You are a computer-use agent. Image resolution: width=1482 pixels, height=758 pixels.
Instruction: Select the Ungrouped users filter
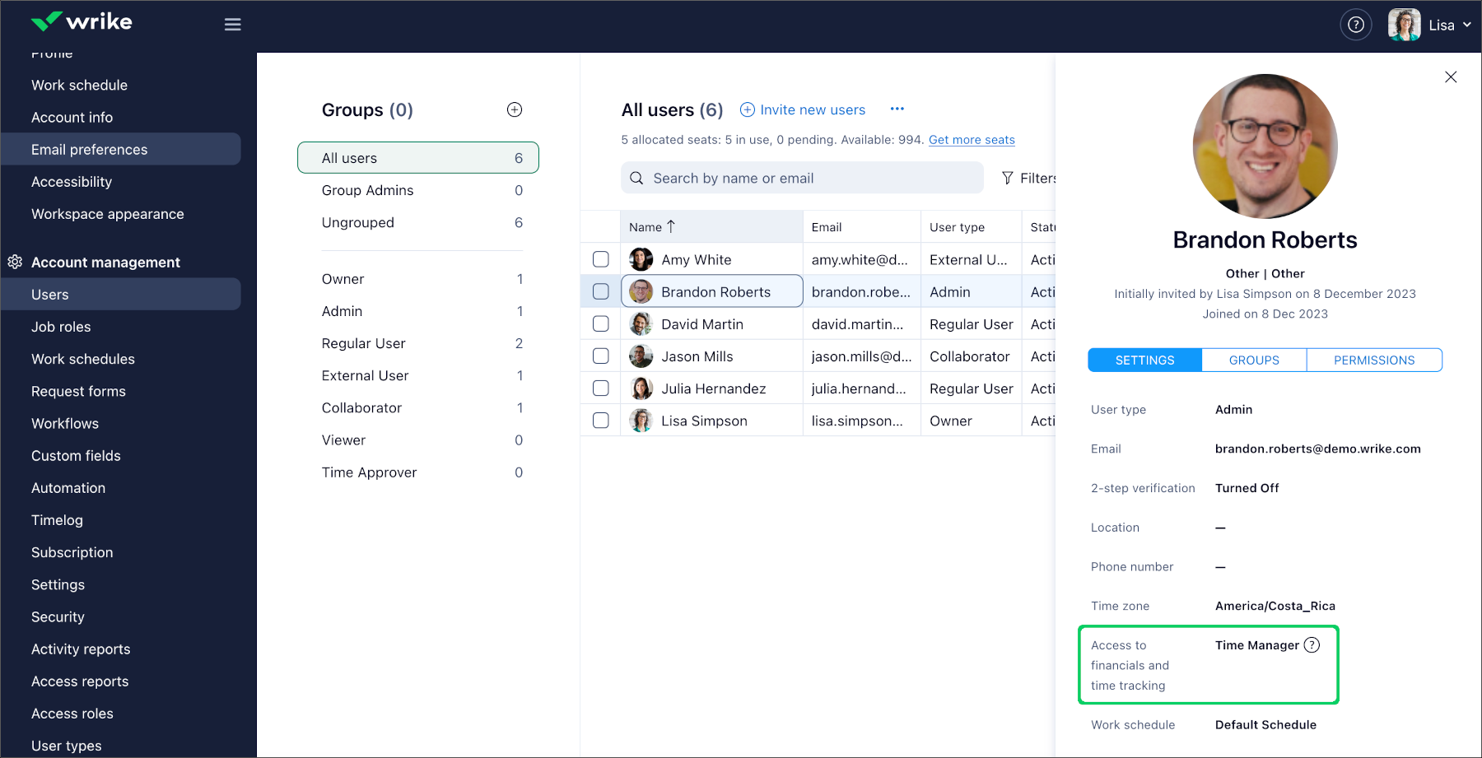[x=358, y=222]
